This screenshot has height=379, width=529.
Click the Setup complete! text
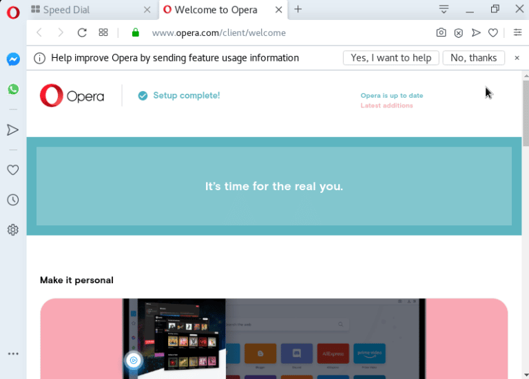tap(187, 96)
